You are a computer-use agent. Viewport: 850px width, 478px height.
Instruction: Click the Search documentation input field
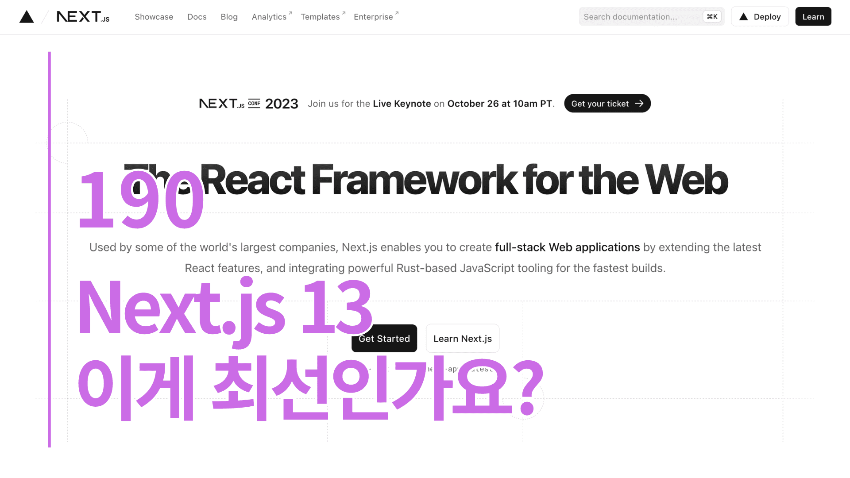pyautogui.click(x=642, y=16)
